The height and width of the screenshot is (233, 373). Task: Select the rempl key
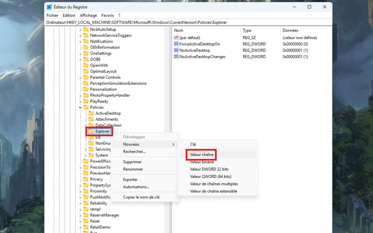click(x=95, y=209)
